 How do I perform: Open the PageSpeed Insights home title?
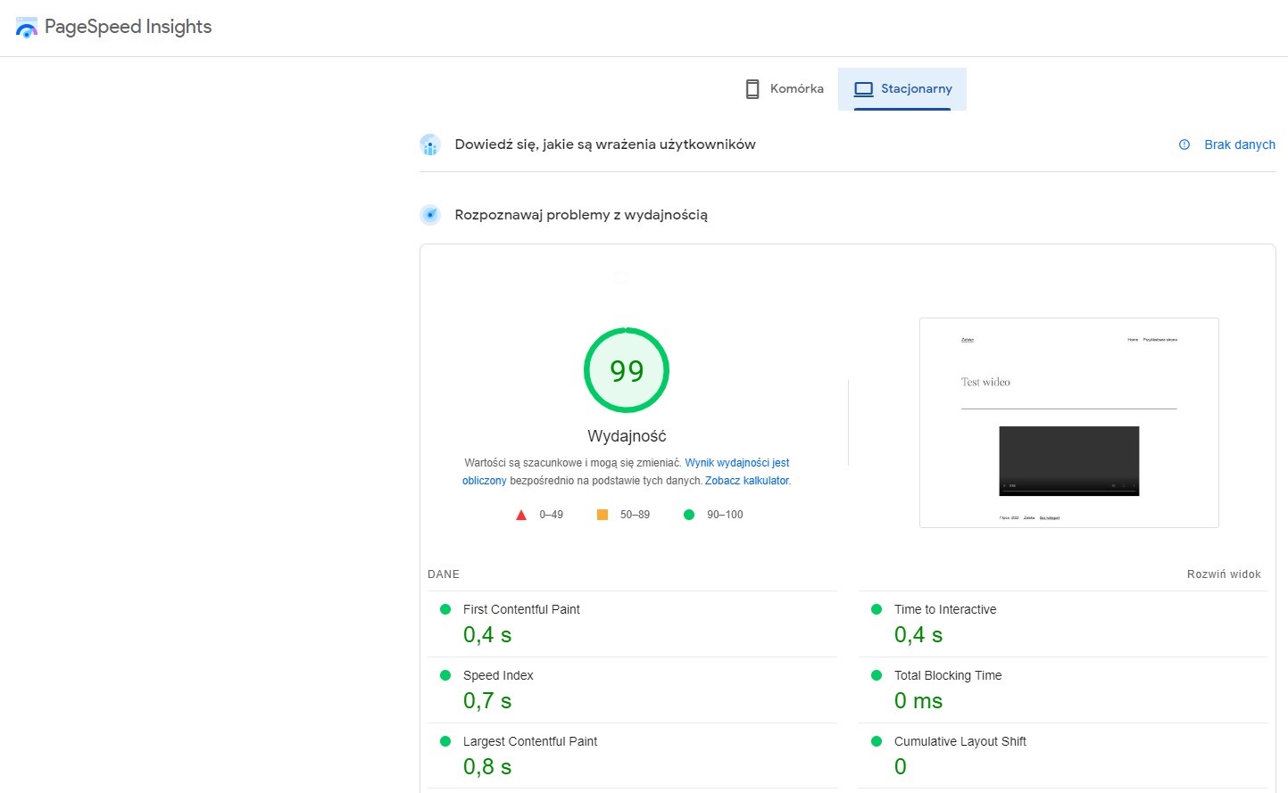click(x=128, y=27)
